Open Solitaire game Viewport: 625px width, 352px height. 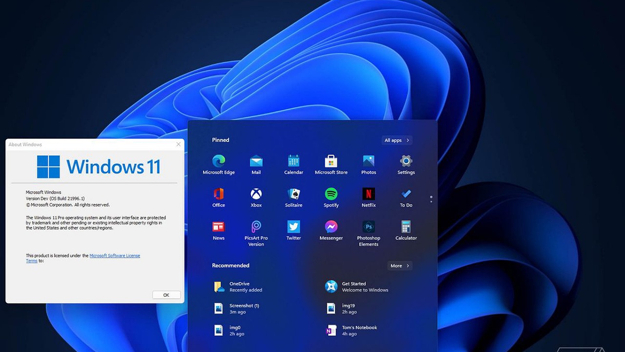coord(293,194)
